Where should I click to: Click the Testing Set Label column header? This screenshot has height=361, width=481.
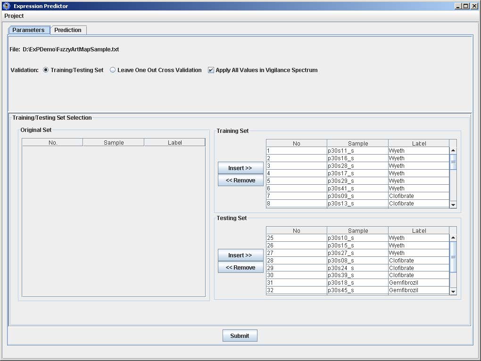click(x=419, y=231)
